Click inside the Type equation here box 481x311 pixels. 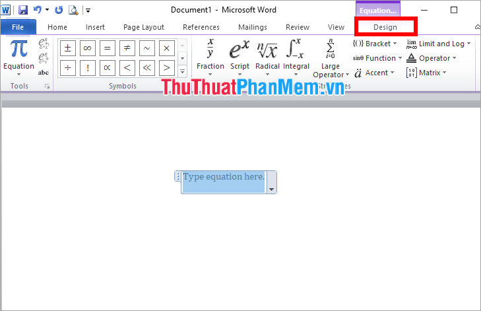pos(223,182)
